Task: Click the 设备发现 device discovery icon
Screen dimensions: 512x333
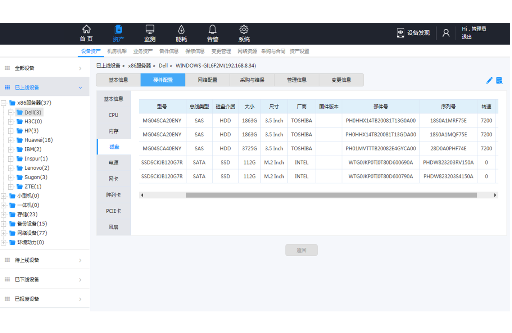Action: point(400,33)
